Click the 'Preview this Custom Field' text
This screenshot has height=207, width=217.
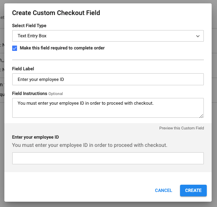(181, 128)
